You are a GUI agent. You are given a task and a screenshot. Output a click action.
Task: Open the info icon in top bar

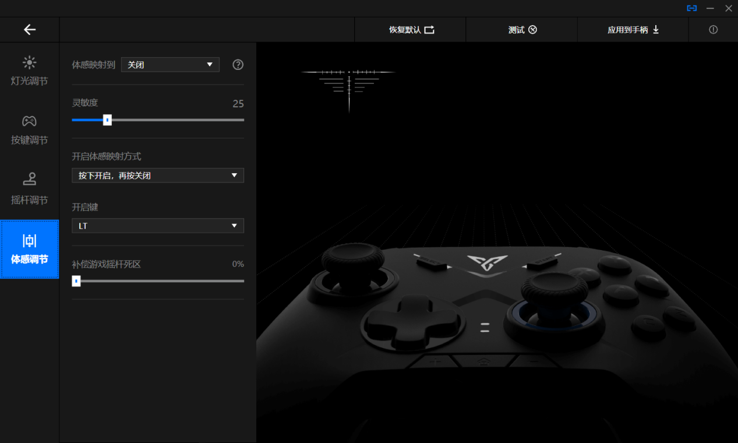(713, 30)
